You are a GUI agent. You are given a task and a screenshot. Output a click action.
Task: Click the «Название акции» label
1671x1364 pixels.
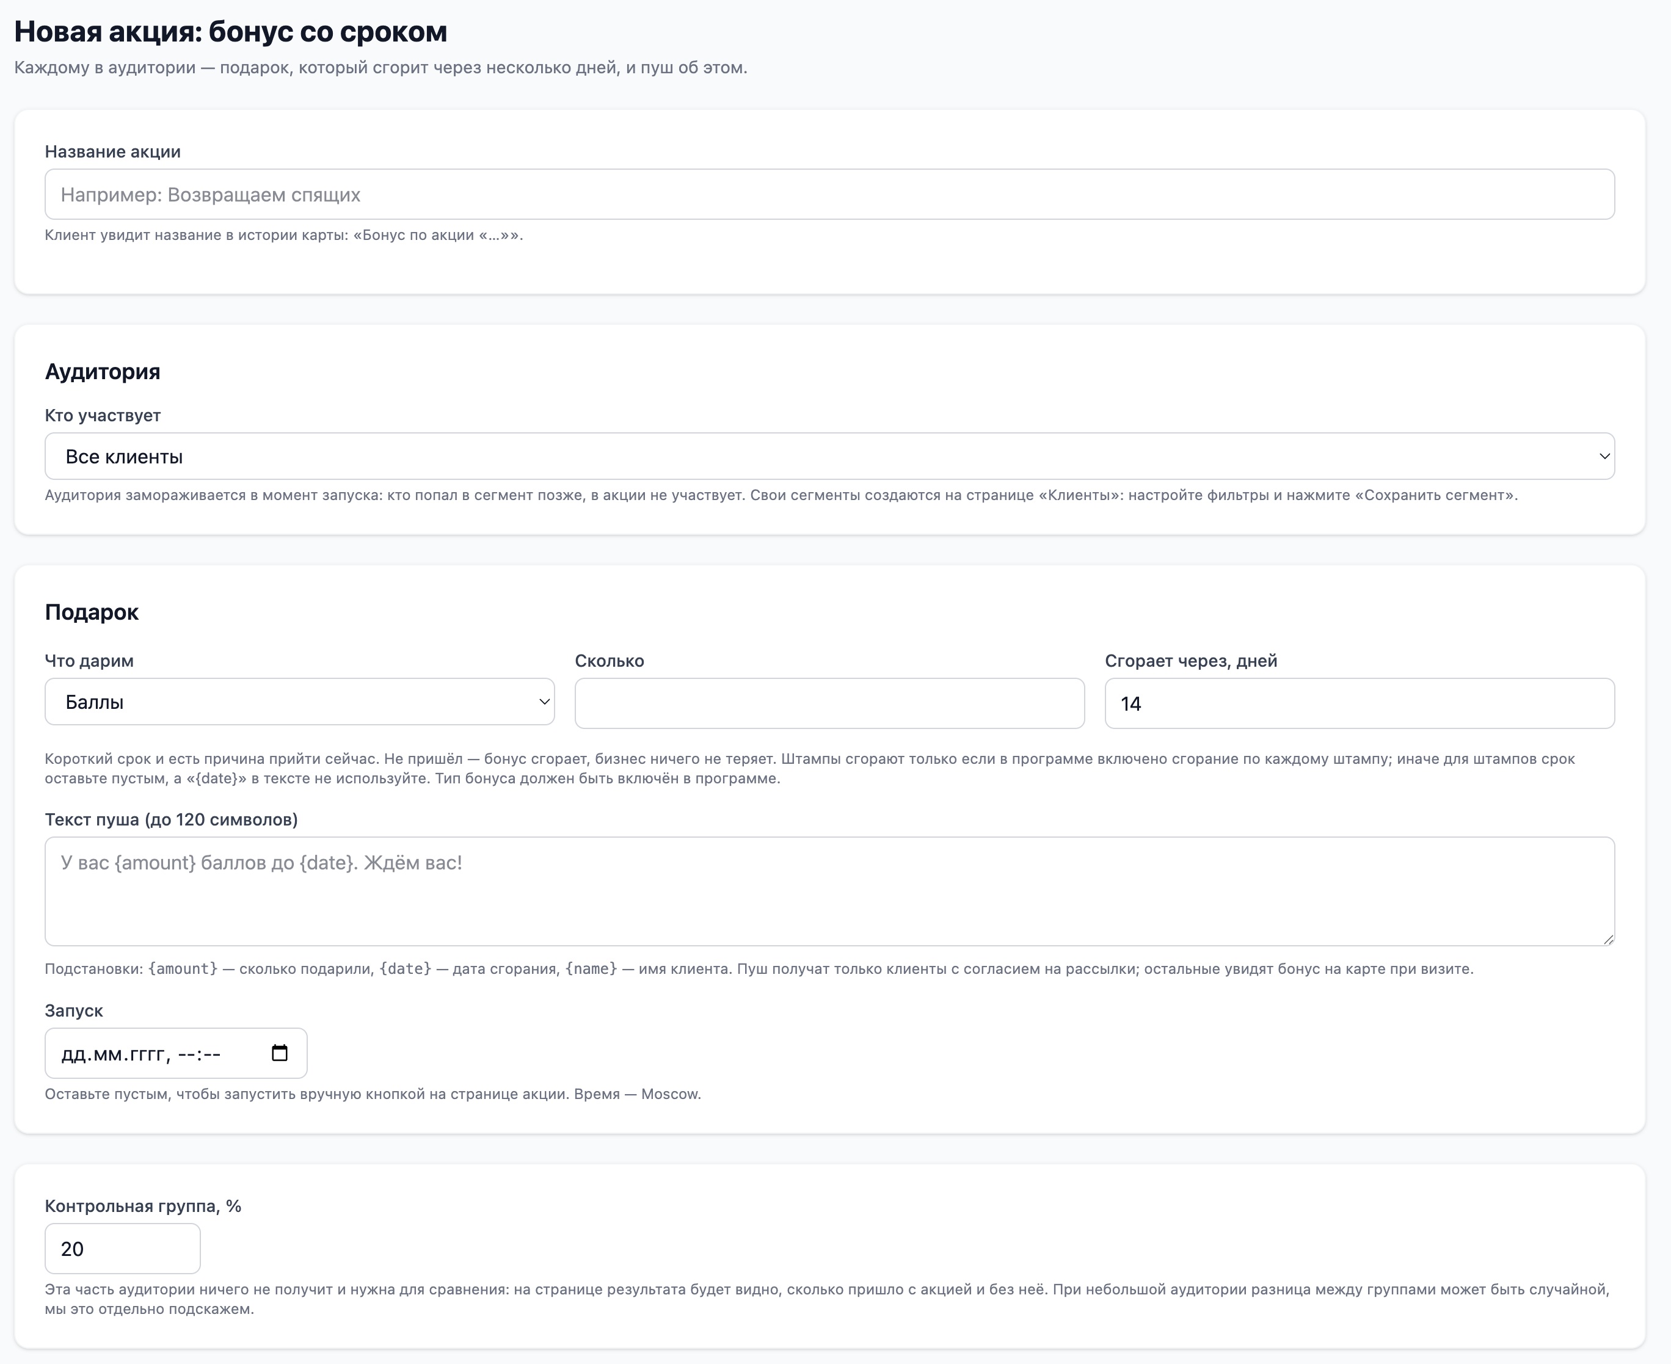tap(112, 151)
